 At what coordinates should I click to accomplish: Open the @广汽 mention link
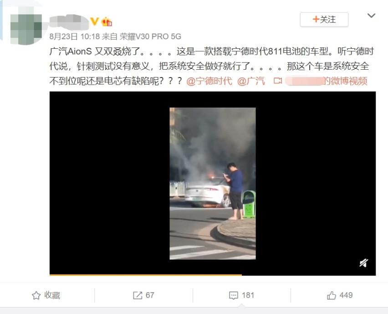(251, 81)
